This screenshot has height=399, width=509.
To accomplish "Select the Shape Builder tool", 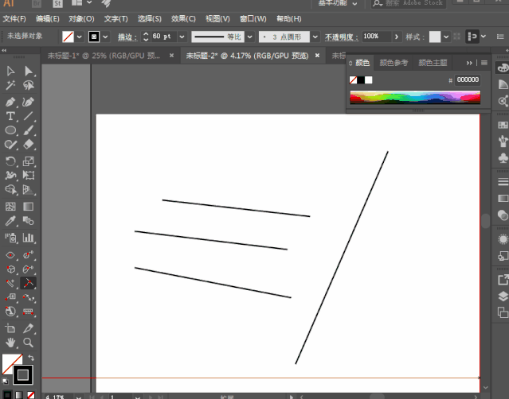I will pos(10,189).
